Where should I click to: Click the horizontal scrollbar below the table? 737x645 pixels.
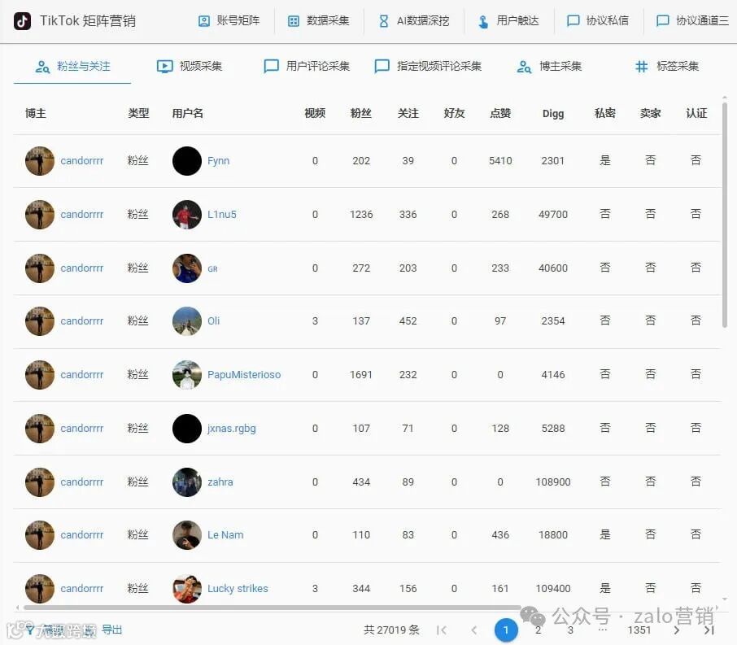coord(273,608)
